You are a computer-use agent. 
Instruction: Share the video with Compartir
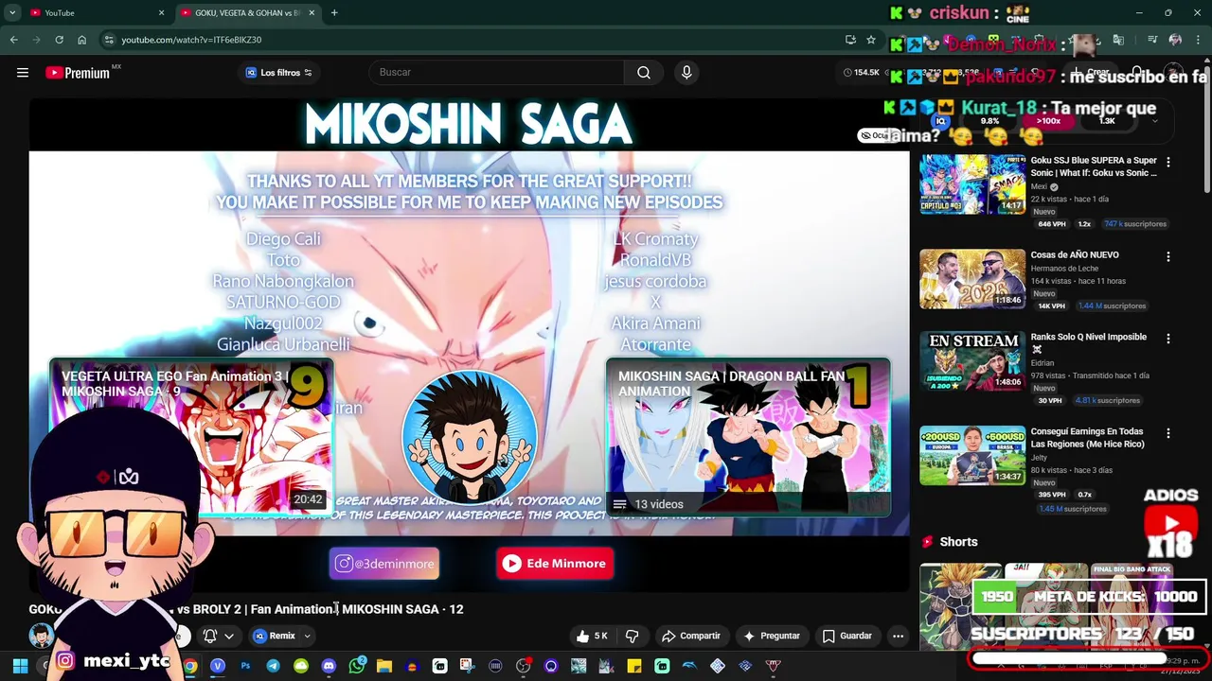(691, 636)
